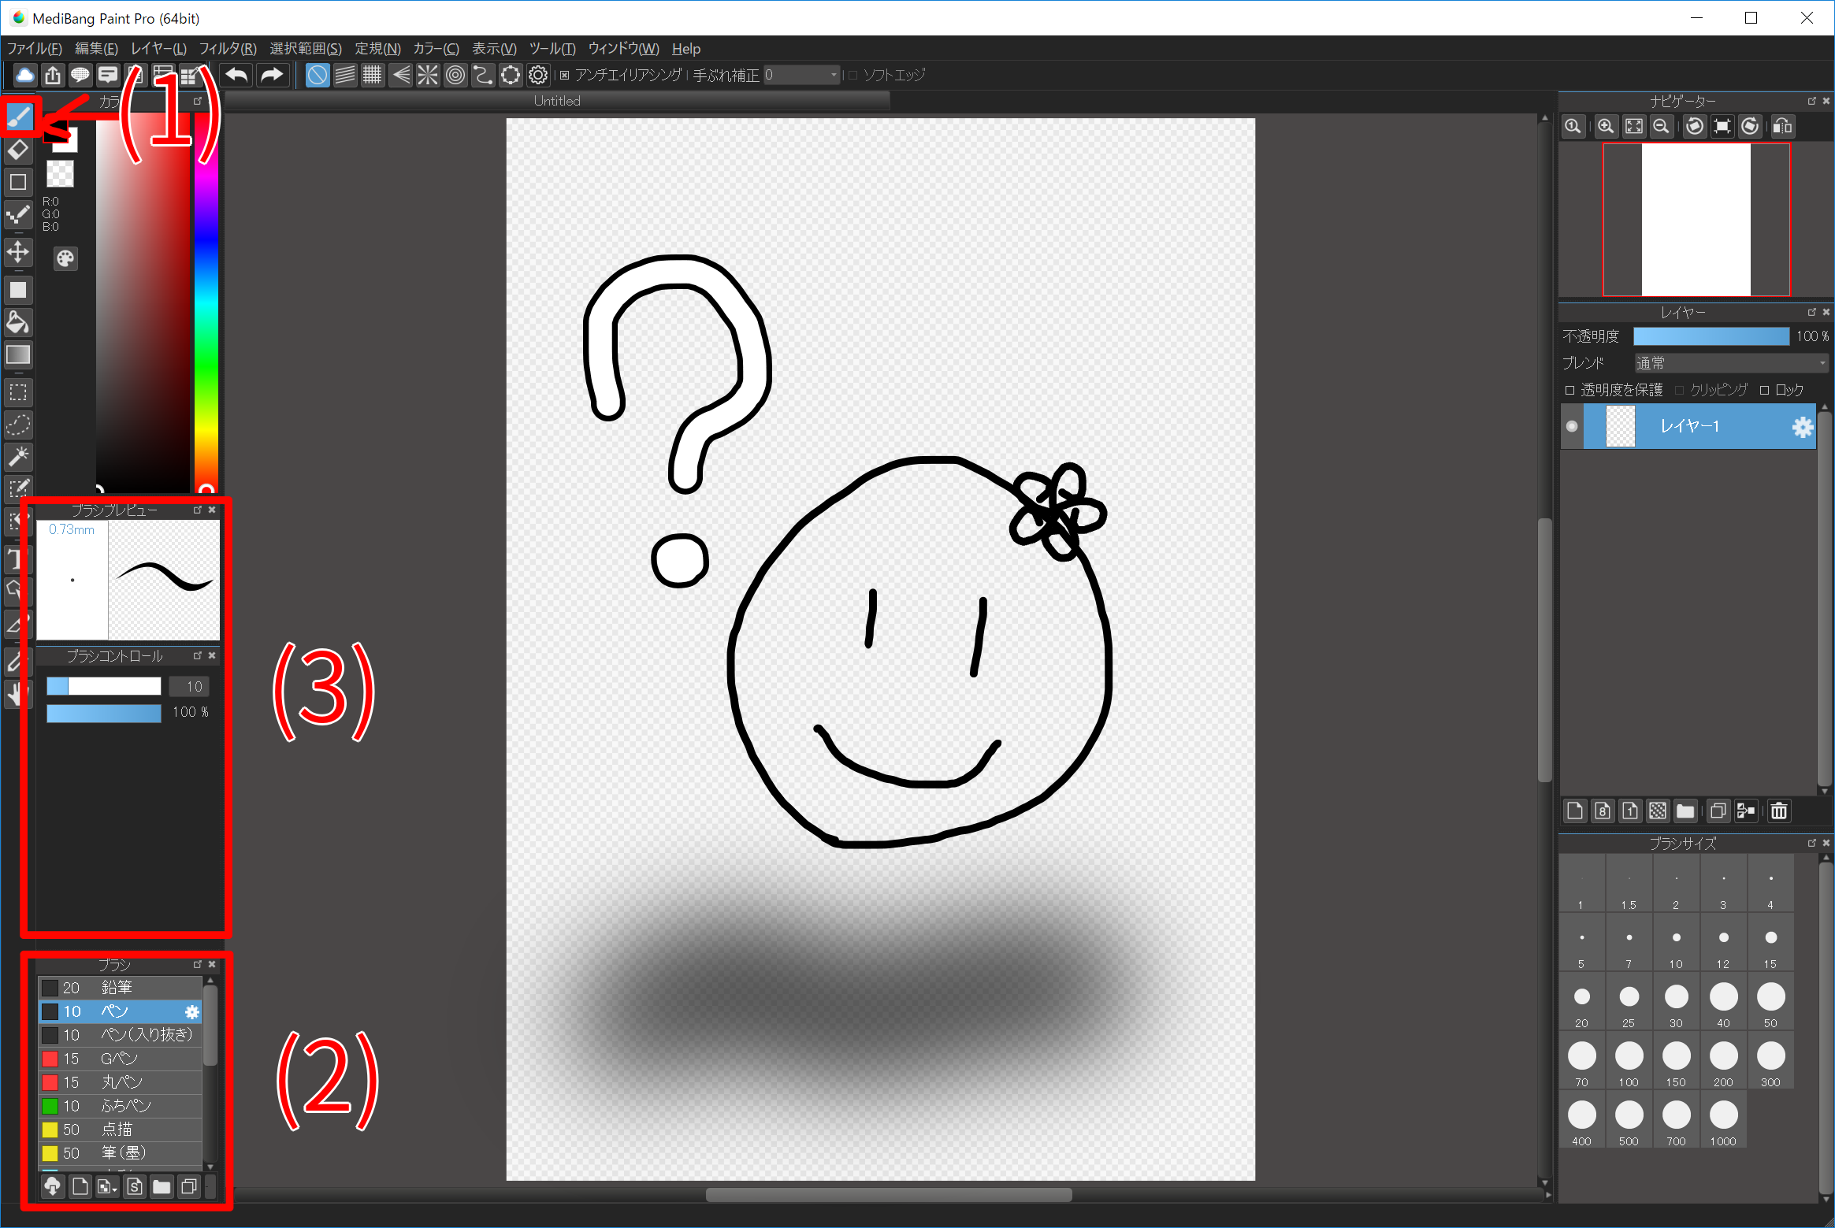Select the Fill tool
The width and height of the screenshot is (1835, 1228).
18,318
